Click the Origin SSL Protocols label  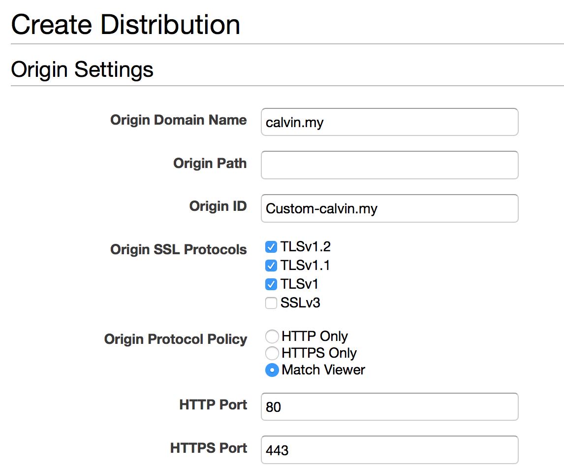(179, 249)
